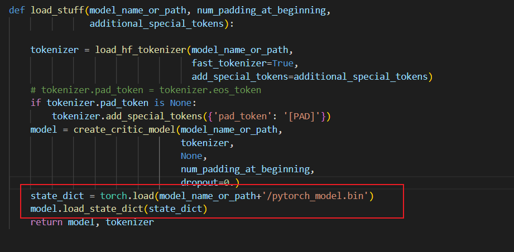The image size is (514, 252).
Task: Click additional_special_tokens parameter in the signature
Action: click(157, 24)
